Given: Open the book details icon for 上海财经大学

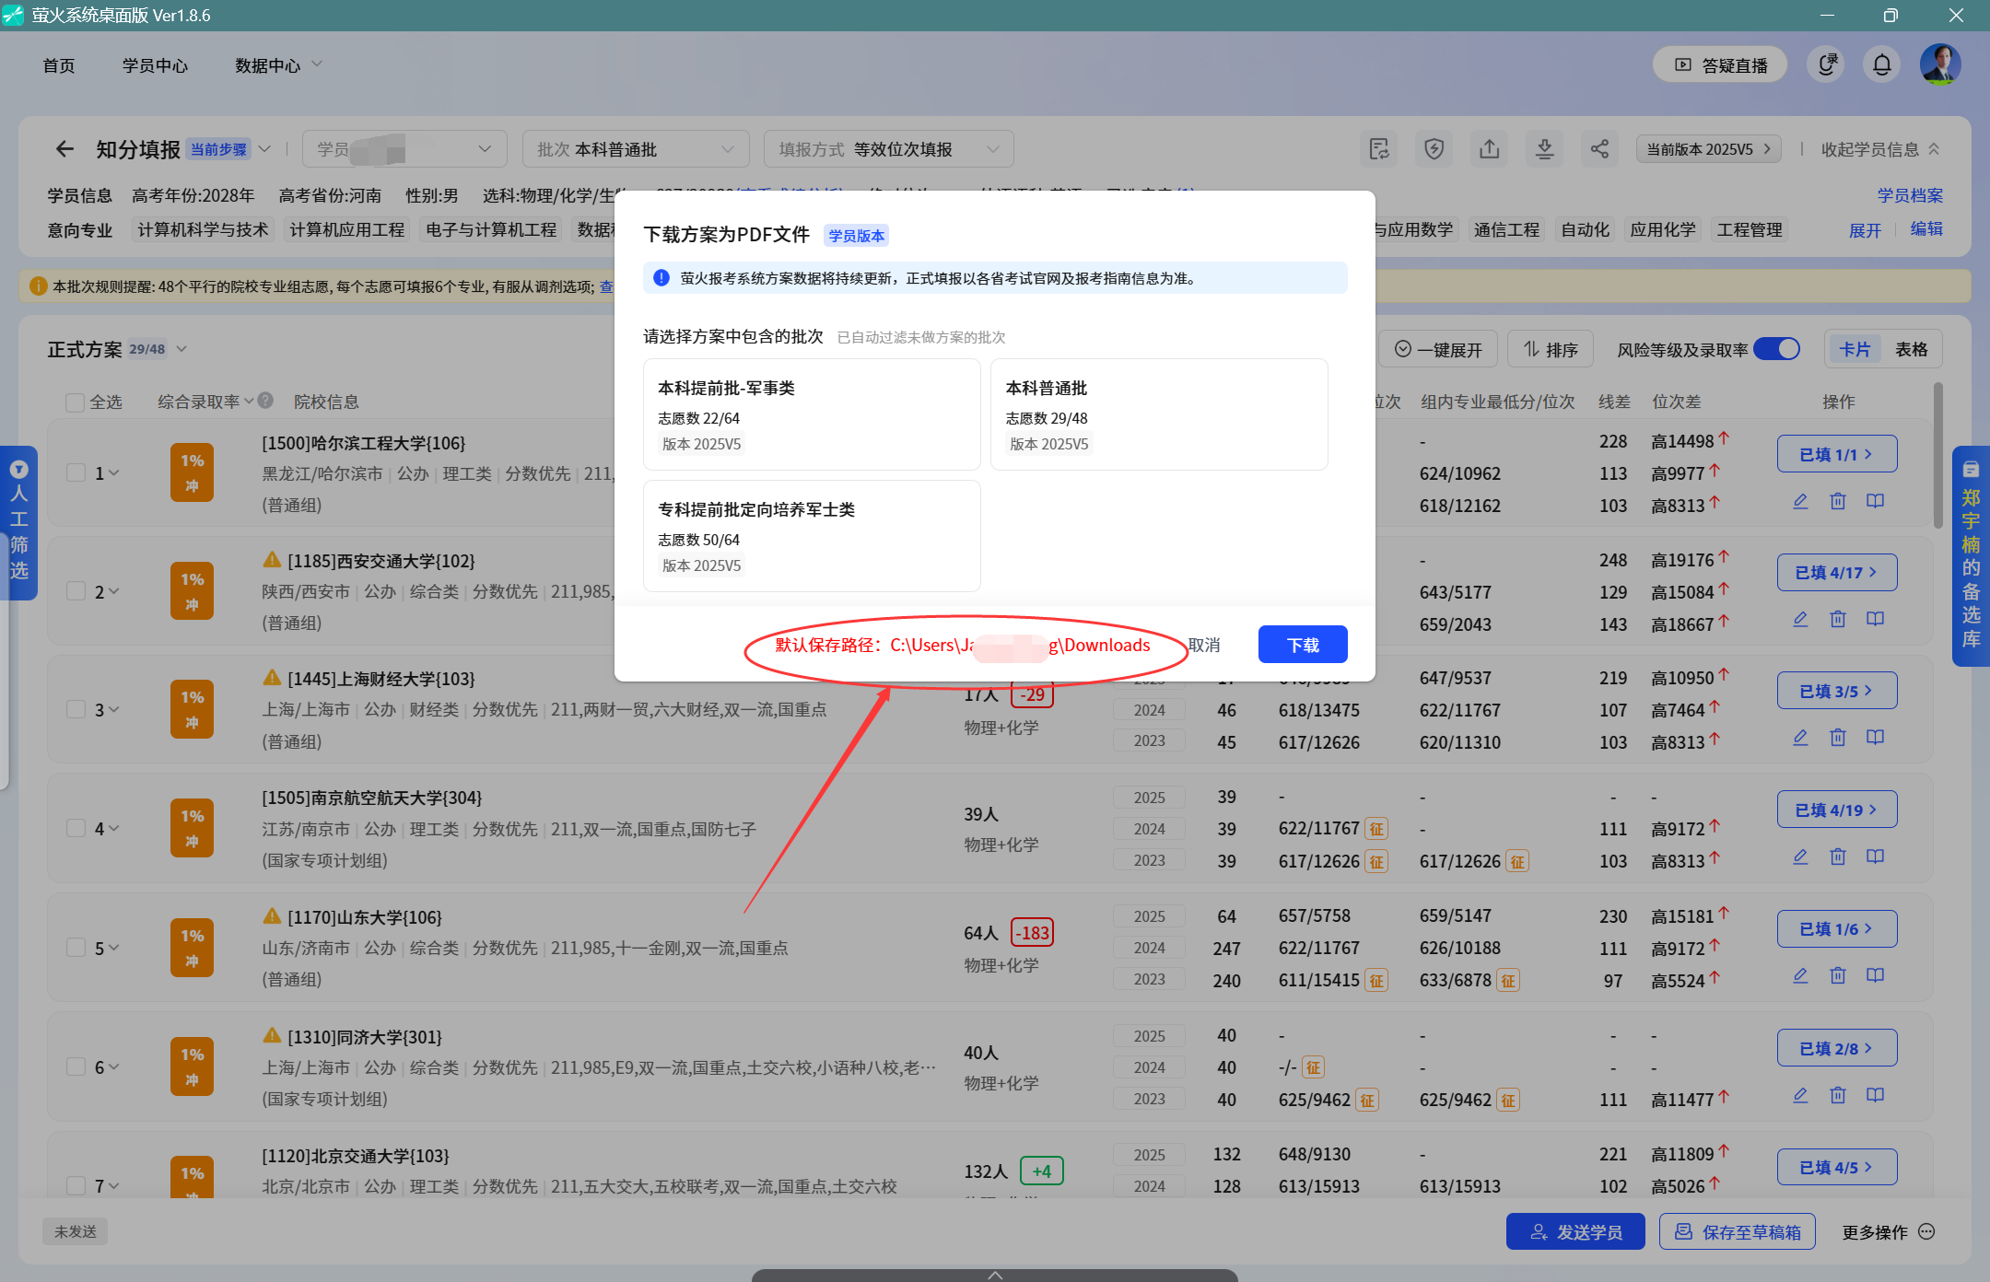Looking at the screenshot, I should click(1875, 737).
